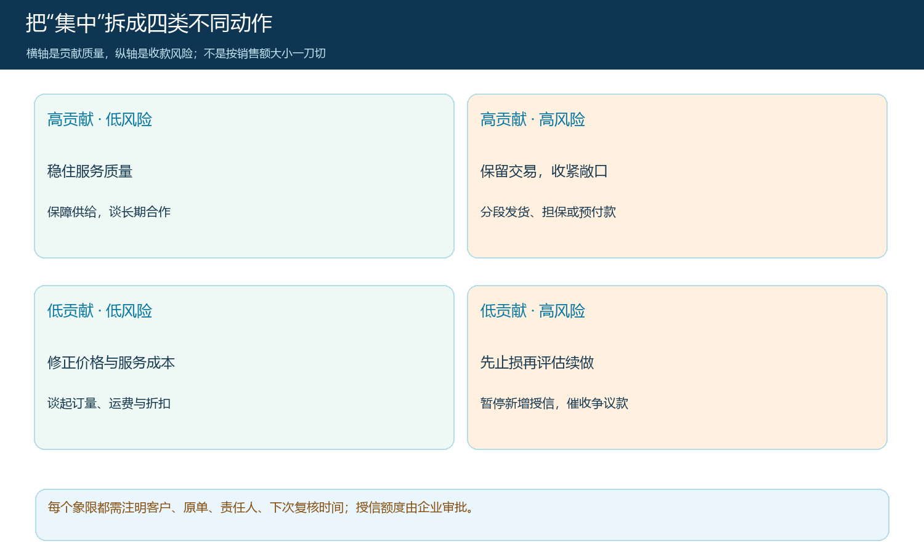Select the text 稳住服务质量
924x554 pixels.
pyautogui.click(x=90, y=171)
